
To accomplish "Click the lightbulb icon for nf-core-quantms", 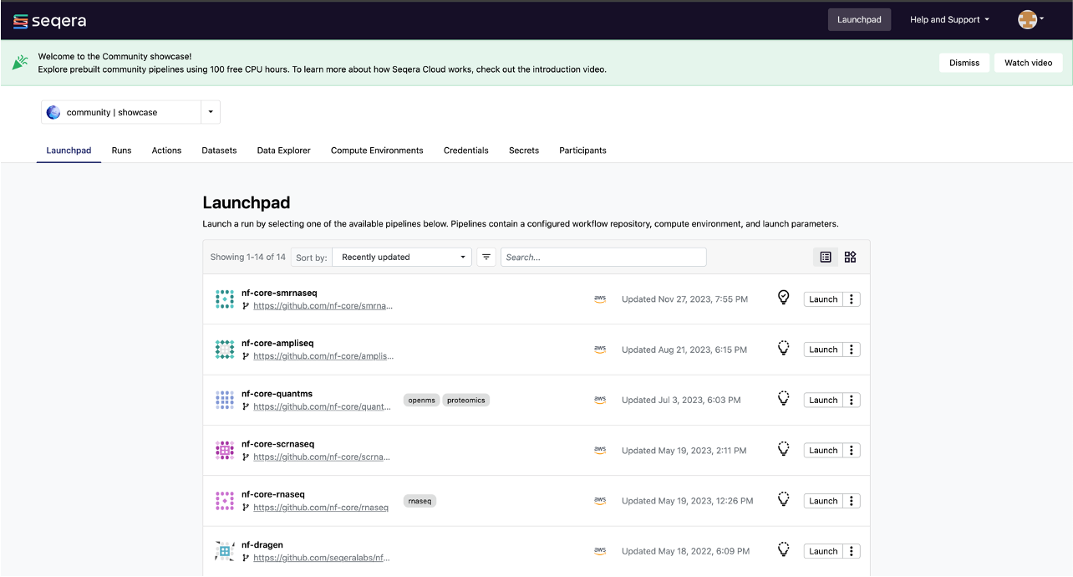I will pos(784,398).
